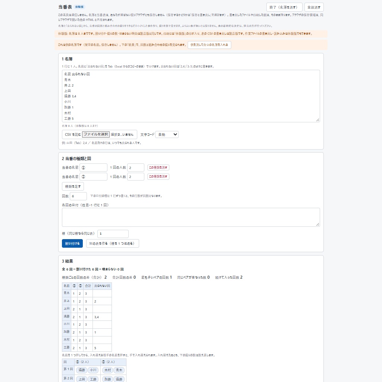This screenshot has height=382, width=382.
Task: Click the 2 当番の種類と回 section heading
Action: pos(76,159)
